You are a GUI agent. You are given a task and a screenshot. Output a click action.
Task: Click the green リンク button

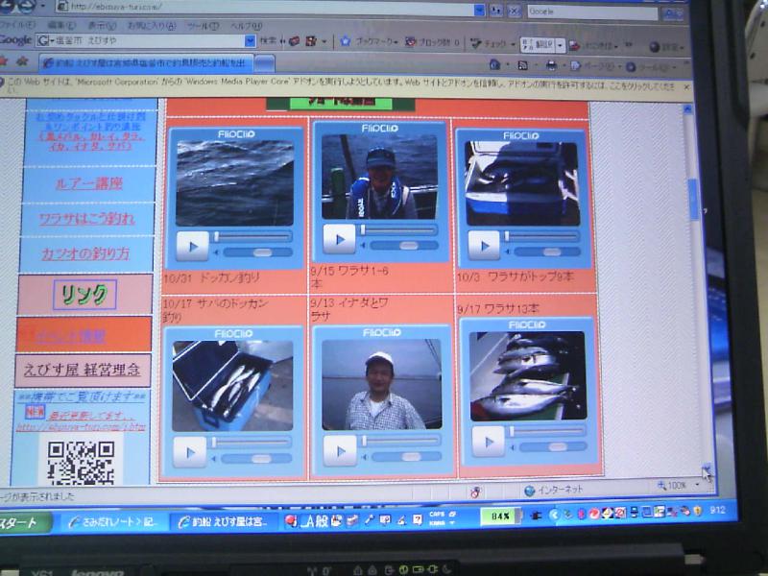pos(84,295)
